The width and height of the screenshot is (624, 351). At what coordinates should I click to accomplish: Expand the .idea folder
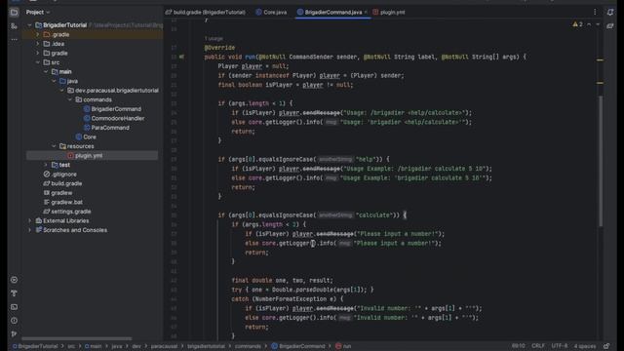[38, 44]
